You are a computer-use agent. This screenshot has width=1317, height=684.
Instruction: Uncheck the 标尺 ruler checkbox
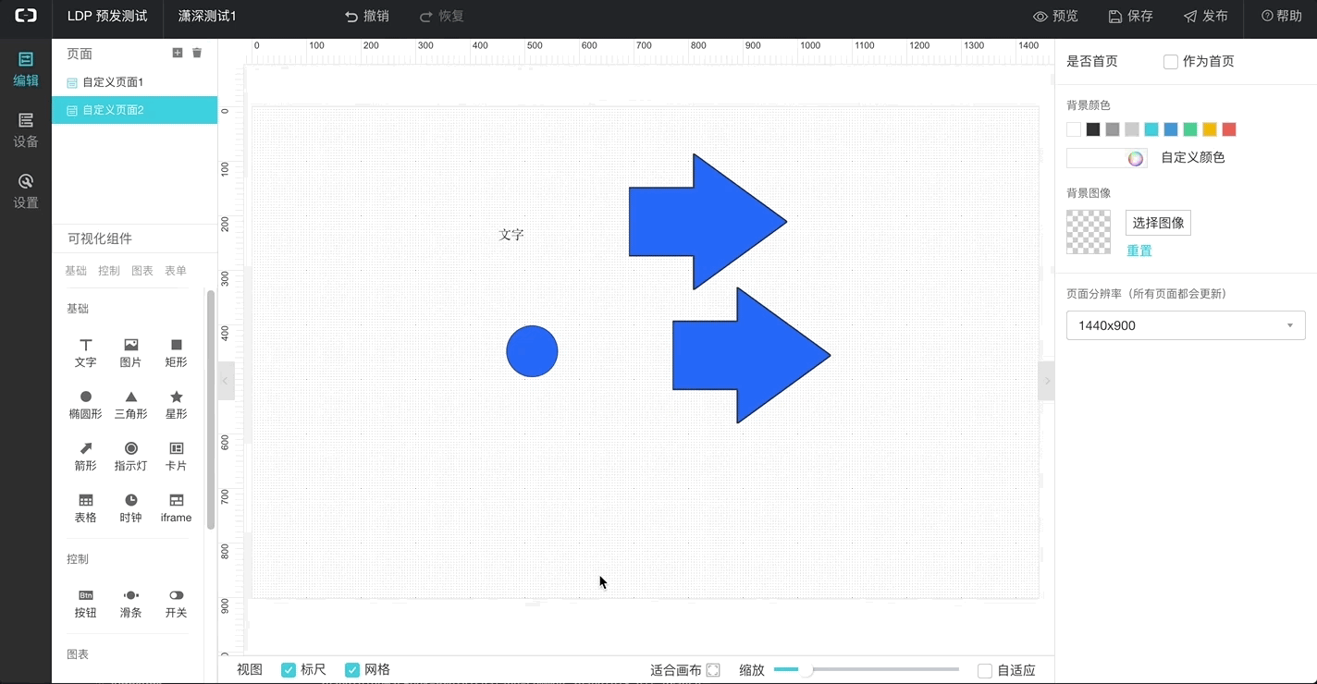click(289, 670)
